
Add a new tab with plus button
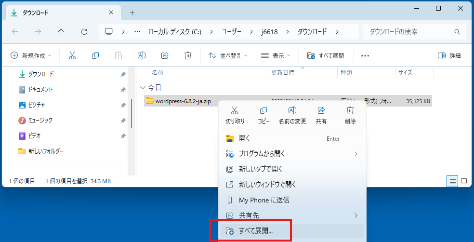point(132,13)
